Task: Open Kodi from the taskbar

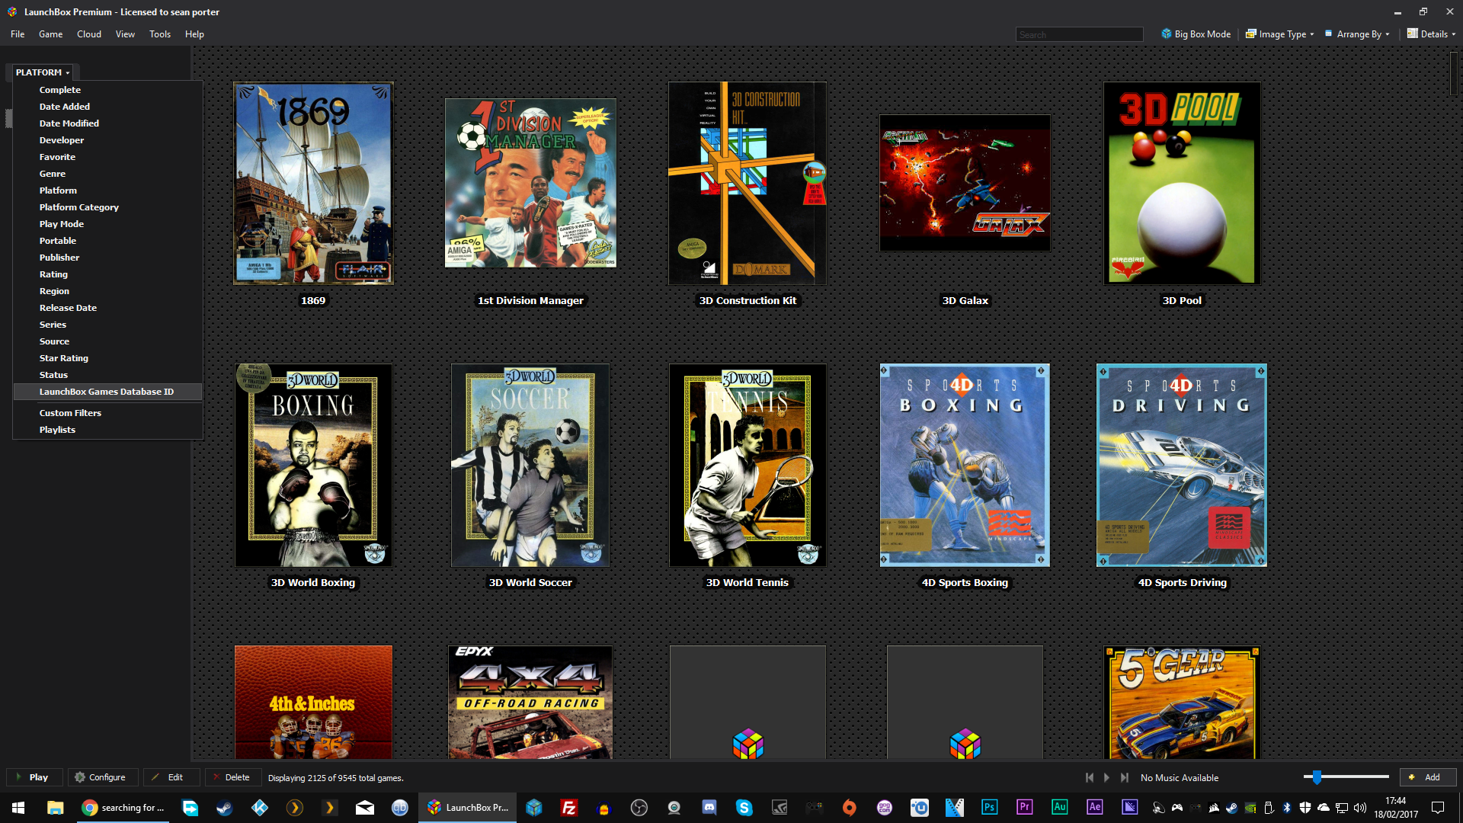Action: click(x=260, y=808)
